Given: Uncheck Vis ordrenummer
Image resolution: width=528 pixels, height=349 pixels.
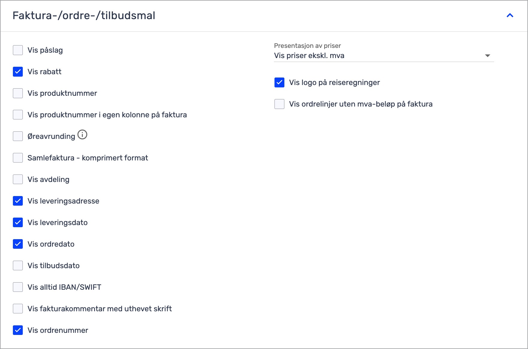Looking at the screenshot, I should 18,330.
